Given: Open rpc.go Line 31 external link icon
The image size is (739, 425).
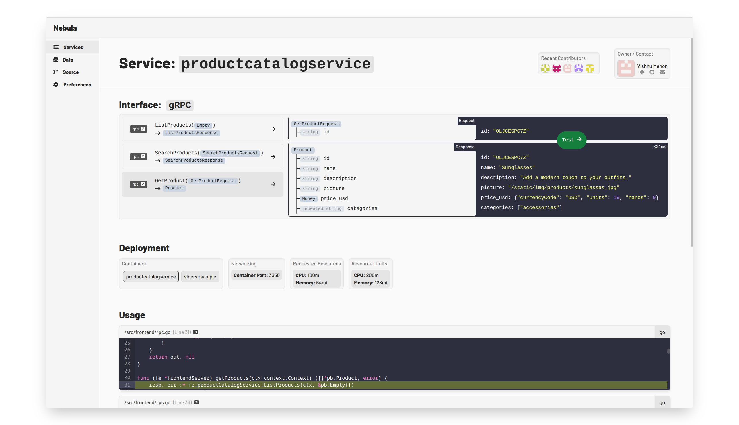Looking at the screenshot, I should [x=196, y=332].
